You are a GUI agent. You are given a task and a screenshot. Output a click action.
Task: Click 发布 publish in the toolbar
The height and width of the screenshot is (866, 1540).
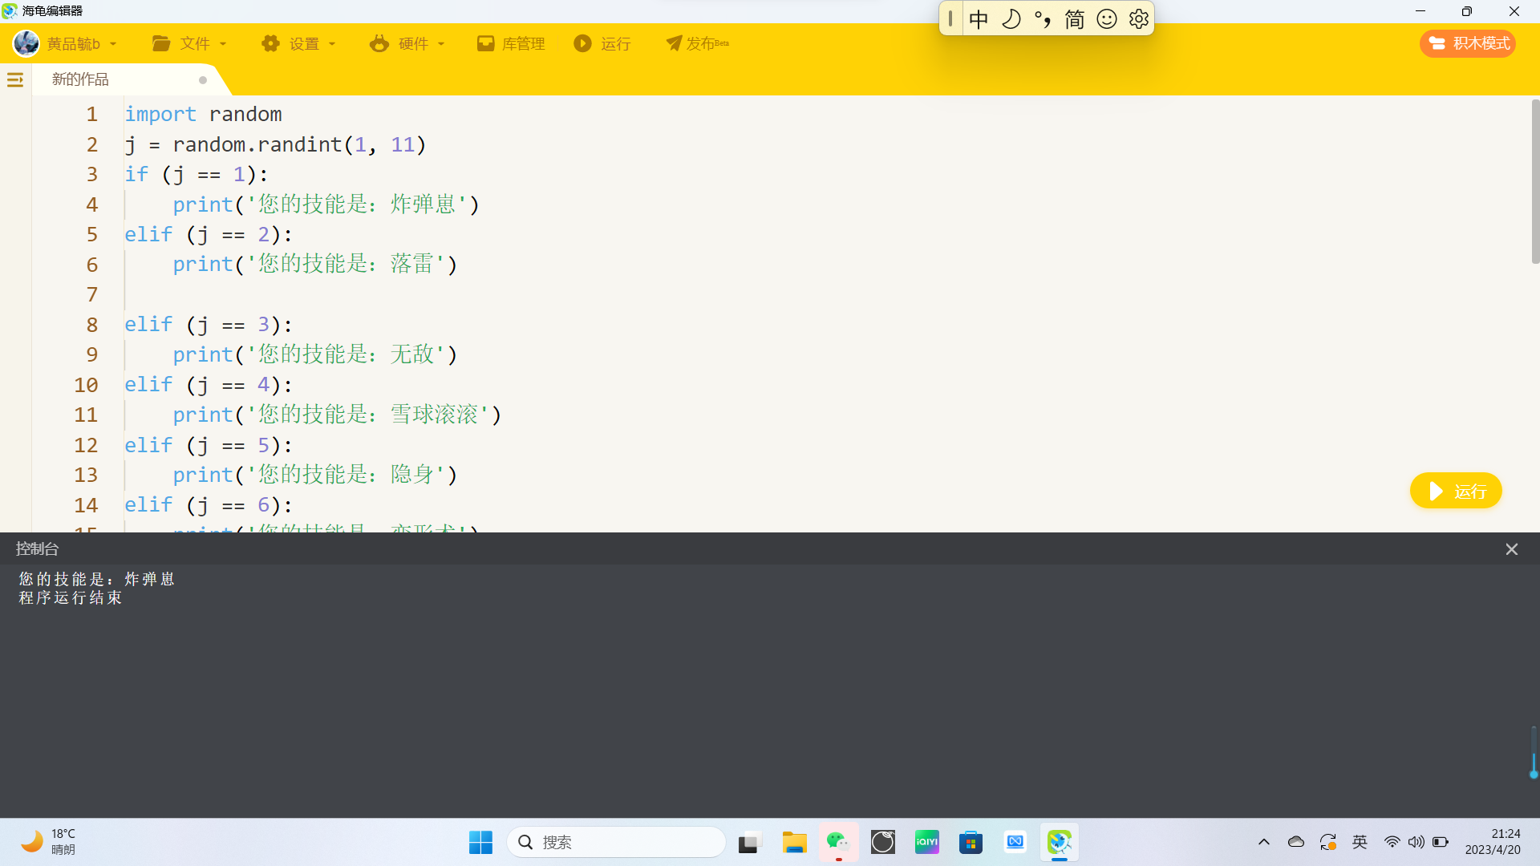coord(697,43)
